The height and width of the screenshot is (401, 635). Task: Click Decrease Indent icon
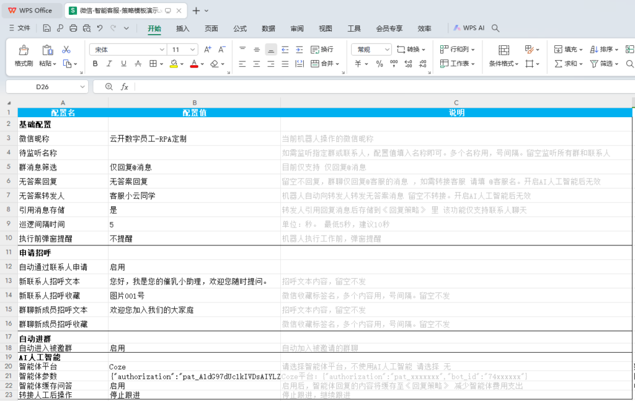(285, 50)
